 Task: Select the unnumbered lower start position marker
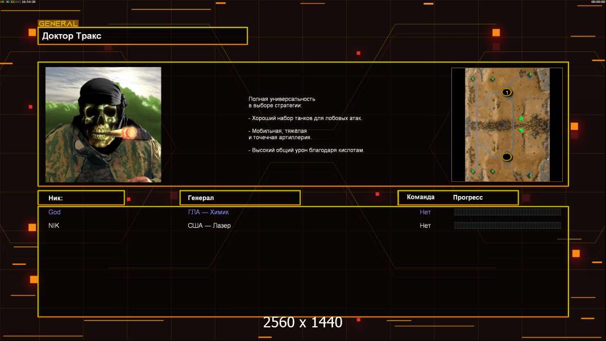coord(507,157)
